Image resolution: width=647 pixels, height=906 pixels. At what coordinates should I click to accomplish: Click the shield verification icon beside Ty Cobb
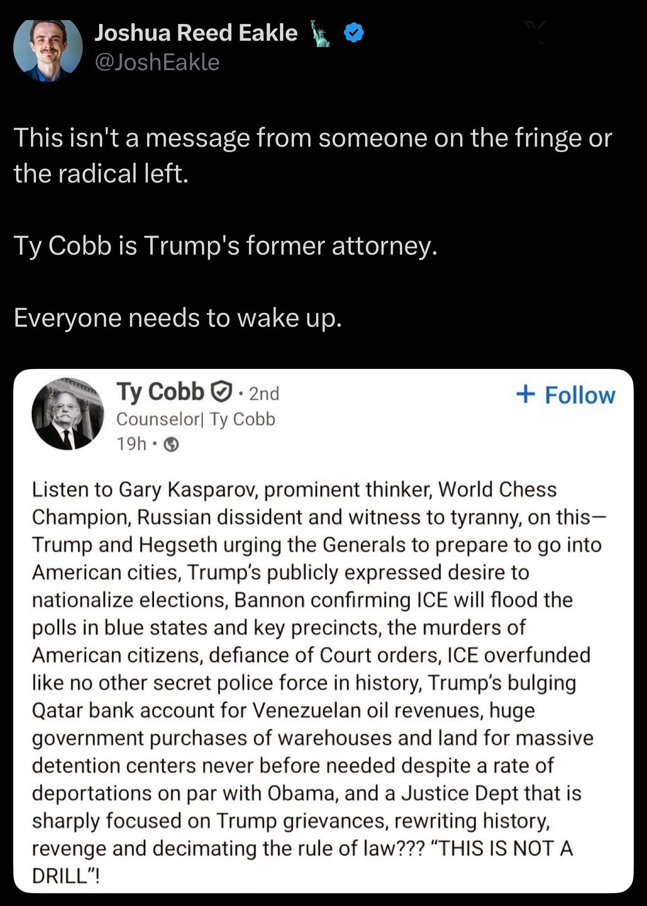click(221, 392)
